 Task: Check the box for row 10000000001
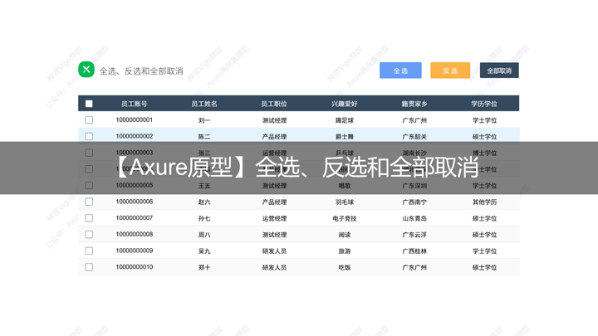(89, 120)
